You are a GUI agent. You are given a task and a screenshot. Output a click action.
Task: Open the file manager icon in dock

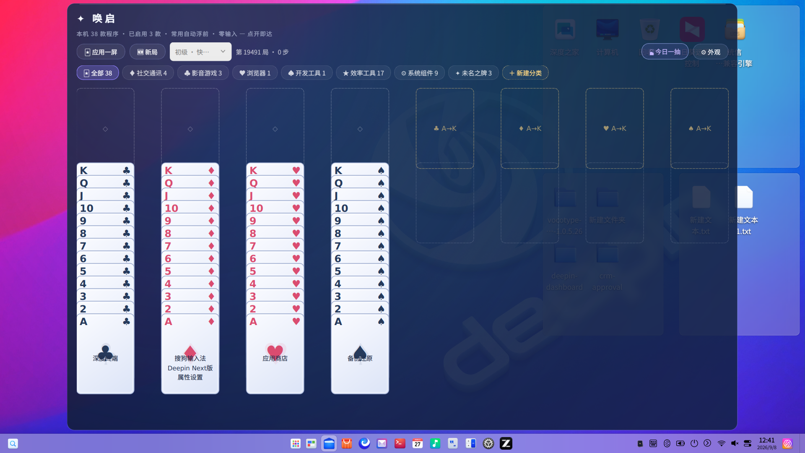click(x=329, y=443)
